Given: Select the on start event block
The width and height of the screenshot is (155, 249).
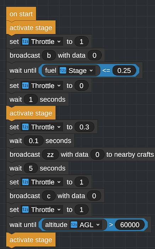Looking at the screenshot, I should pyautogui.click(x=21, y=14).
